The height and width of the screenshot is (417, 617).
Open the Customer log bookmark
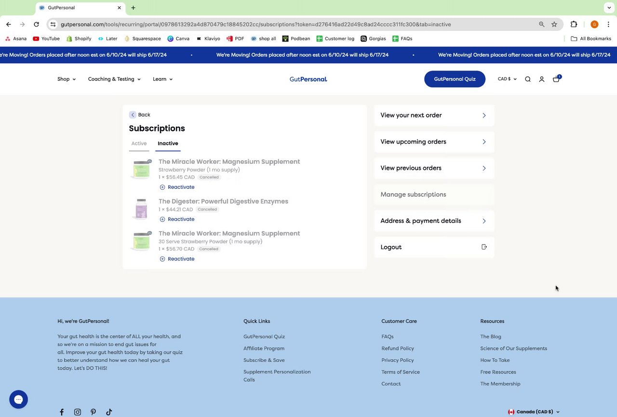click(335, 39)
